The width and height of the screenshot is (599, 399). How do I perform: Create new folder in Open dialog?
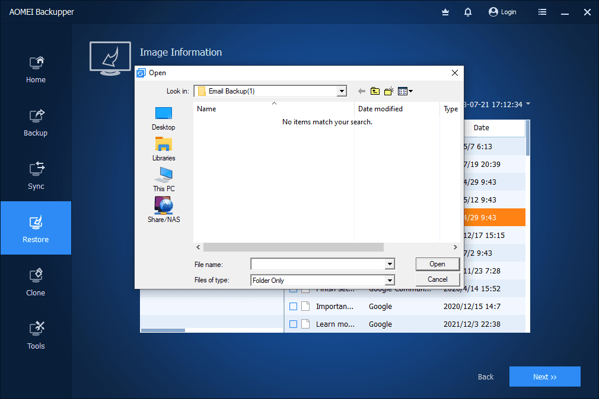point(389,91)
